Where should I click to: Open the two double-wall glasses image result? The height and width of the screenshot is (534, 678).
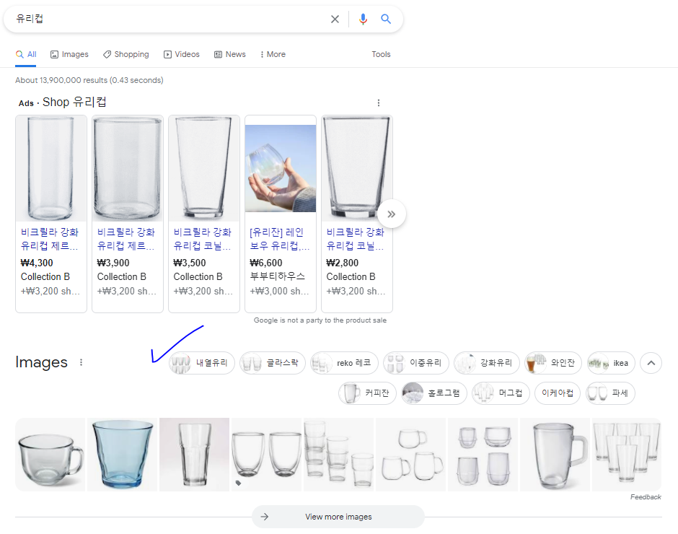coord(266,455)
